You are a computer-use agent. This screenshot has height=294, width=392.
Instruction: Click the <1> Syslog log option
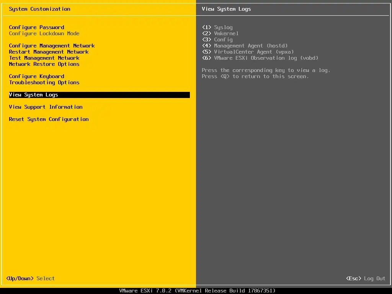(x=217, y=28)
